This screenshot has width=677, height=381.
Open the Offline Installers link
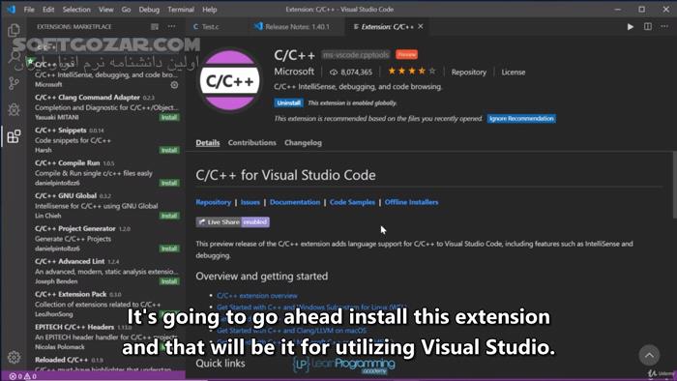click(411, 202)
